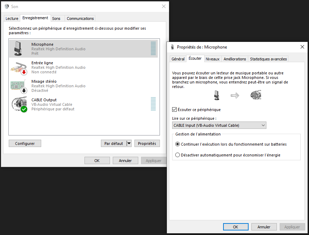
Task: Click the Entrée ligne RCA cable icon
Action: coord(19,68)
